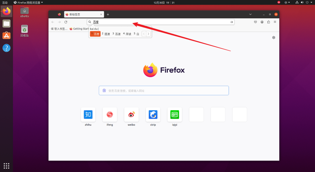Click the network icon in the top bar
This screenshot has width=315, height=172.
click(297, 3)
